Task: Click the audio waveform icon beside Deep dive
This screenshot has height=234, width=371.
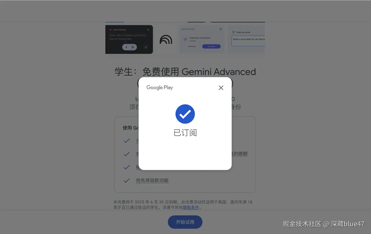Action: tap(185, 39)
